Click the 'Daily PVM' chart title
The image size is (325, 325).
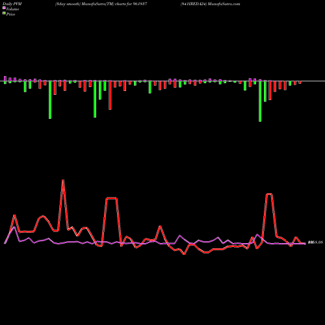coord(12,4)
